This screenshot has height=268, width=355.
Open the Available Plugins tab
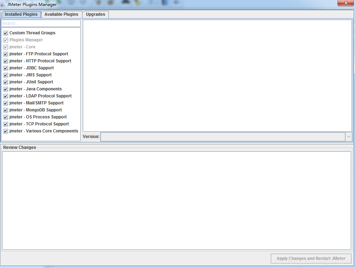tap(61, 14)
